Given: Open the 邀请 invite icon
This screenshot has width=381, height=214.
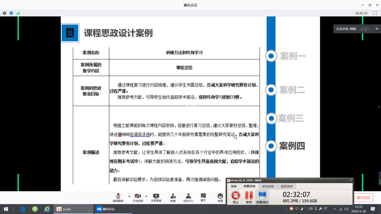Looking at the screenshot, I should tap(173, 196).
